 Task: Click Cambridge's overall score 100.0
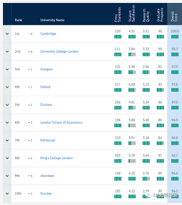(x=175, y=31)
